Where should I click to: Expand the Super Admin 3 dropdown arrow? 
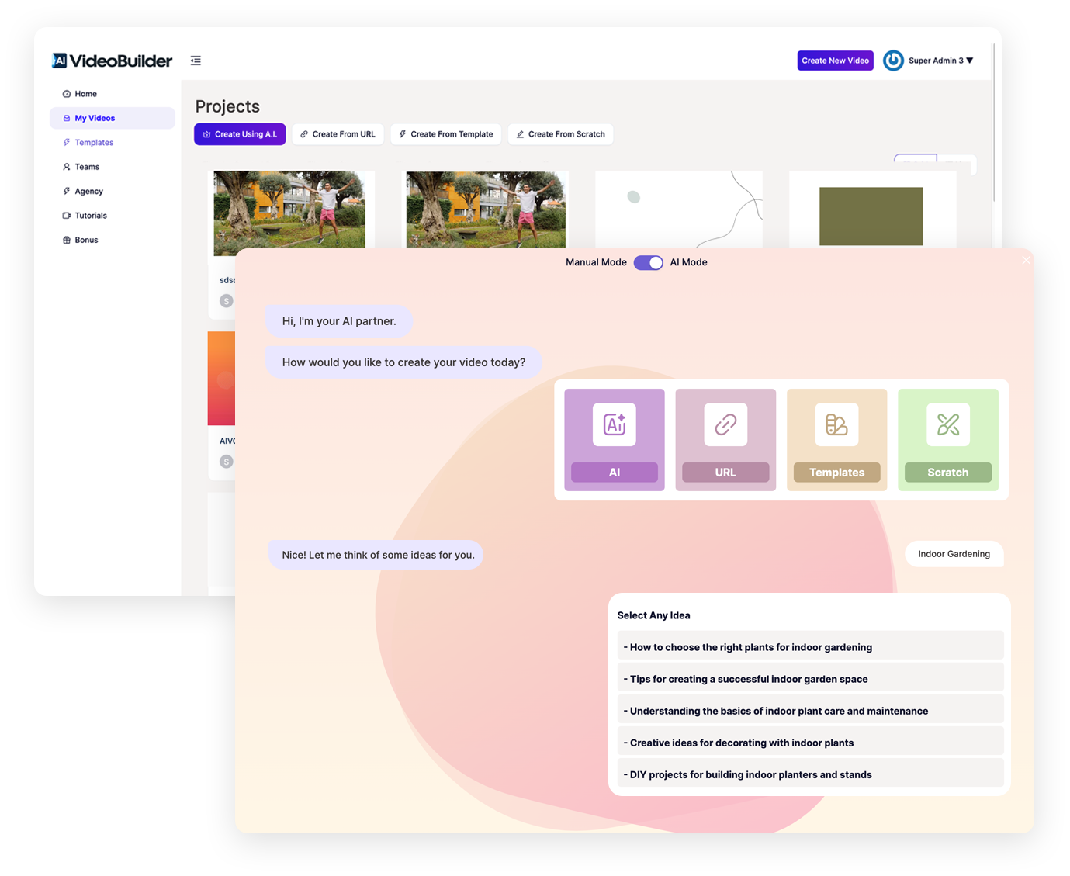[x=969, y=61]
